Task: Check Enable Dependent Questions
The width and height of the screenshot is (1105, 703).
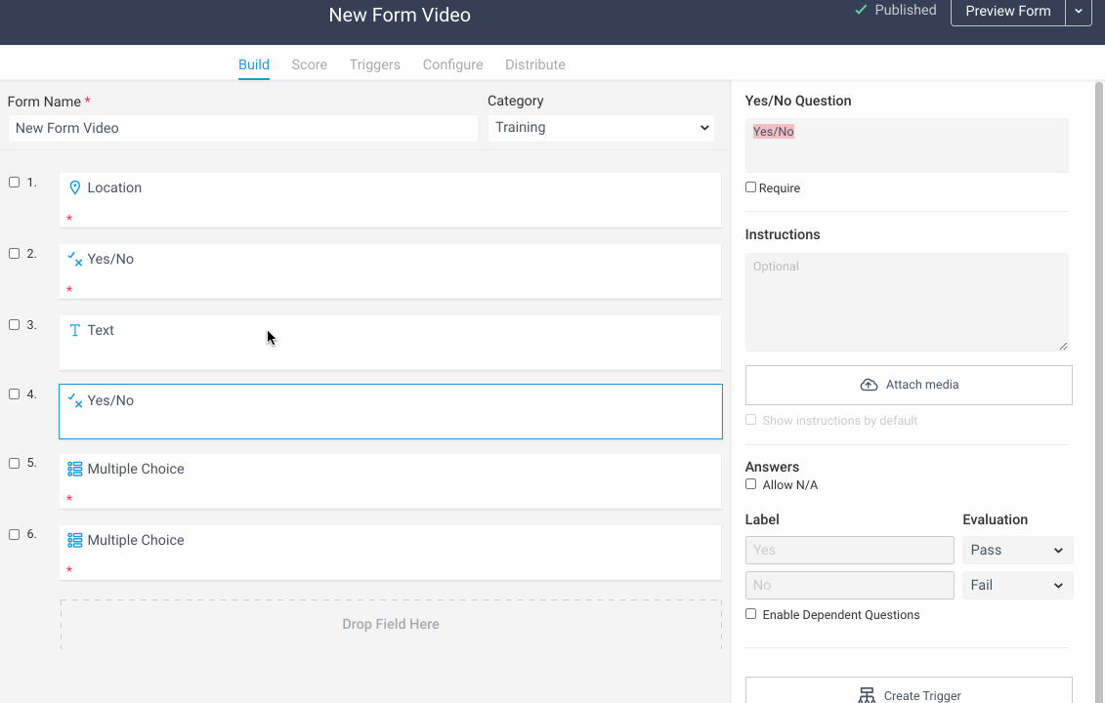Action: [750, 613]
